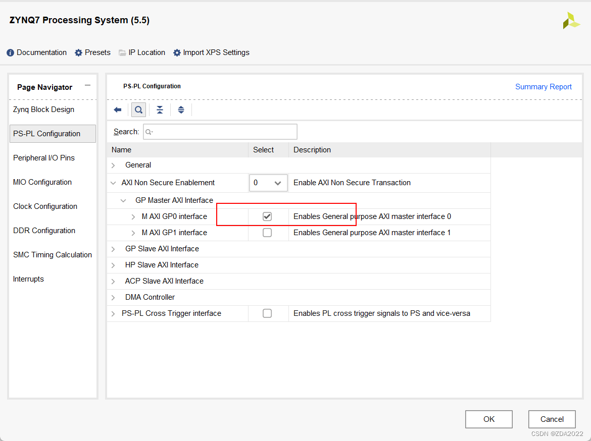
Task: Click the Name column header
Action: 177,150
